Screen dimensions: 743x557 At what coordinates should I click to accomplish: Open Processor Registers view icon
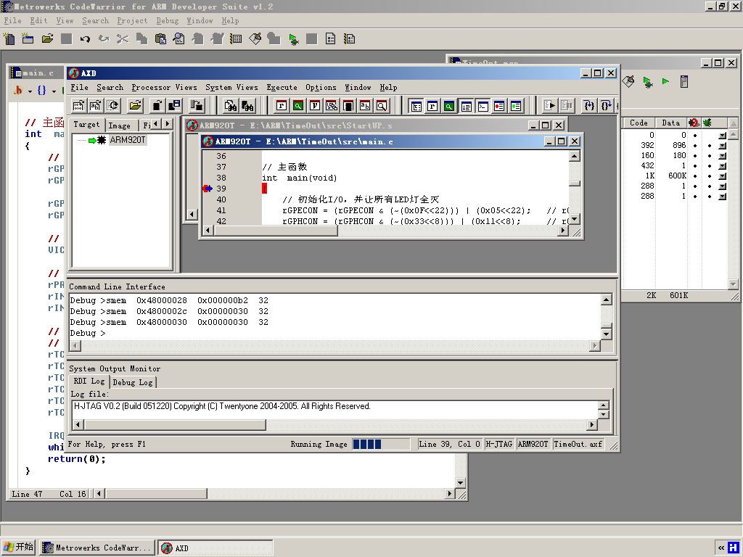282,106
